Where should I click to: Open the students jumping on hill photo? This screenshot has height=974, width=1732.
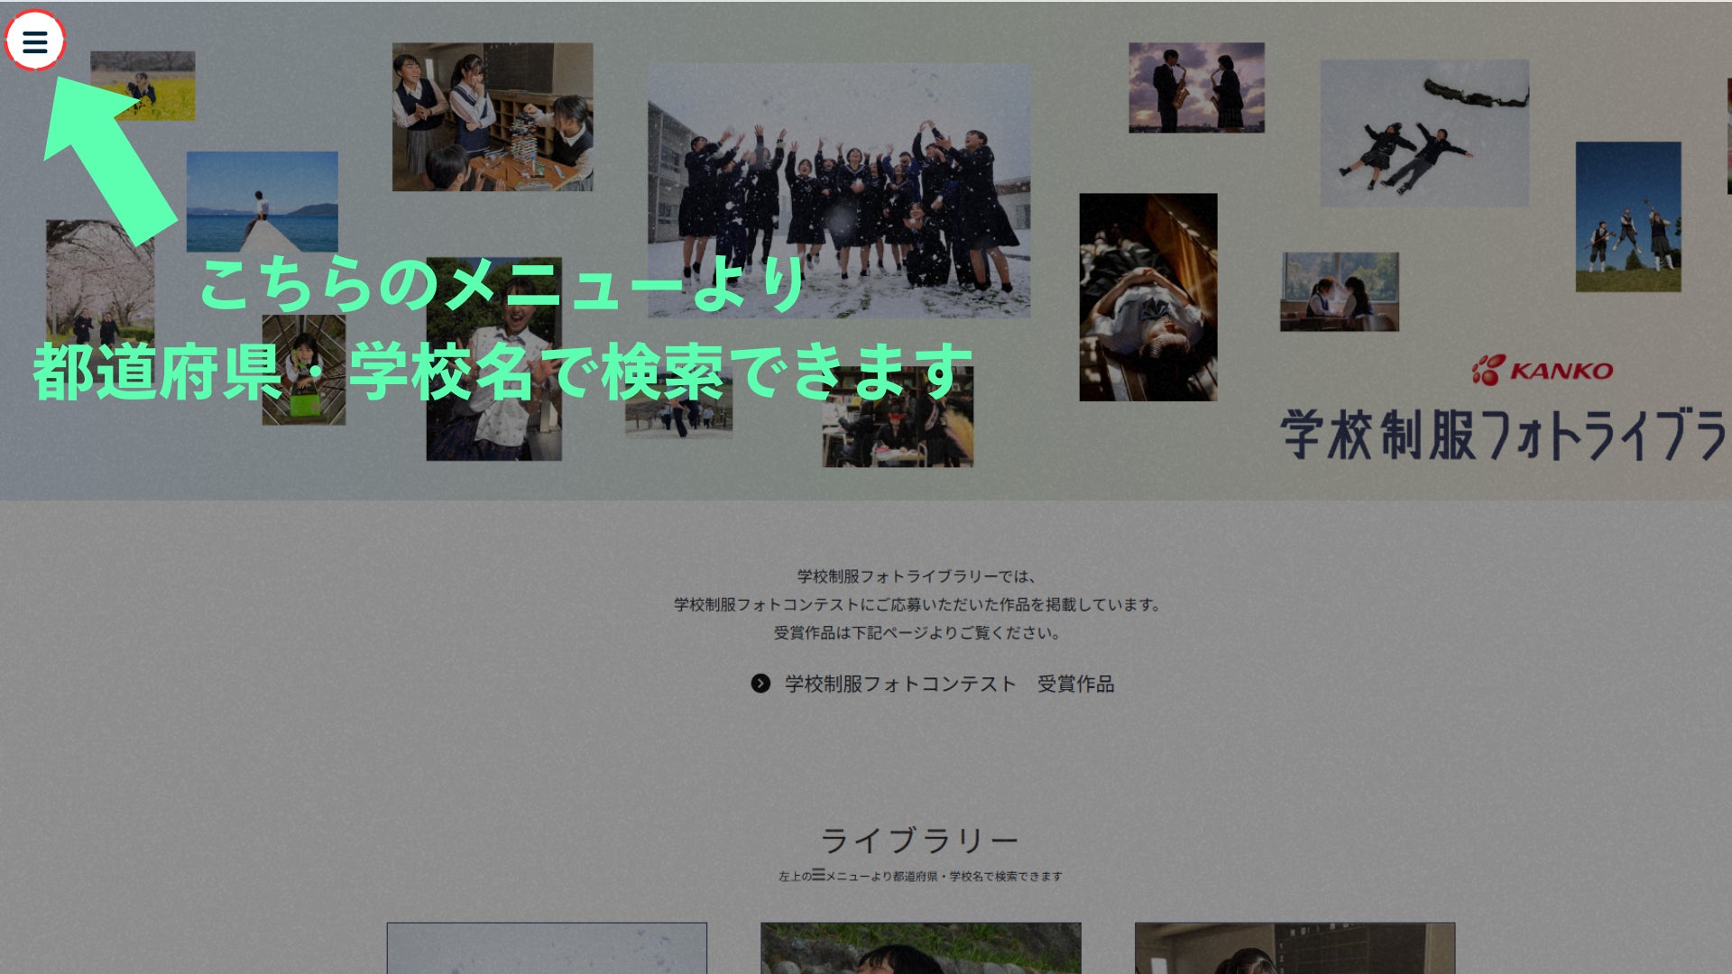1628,216
